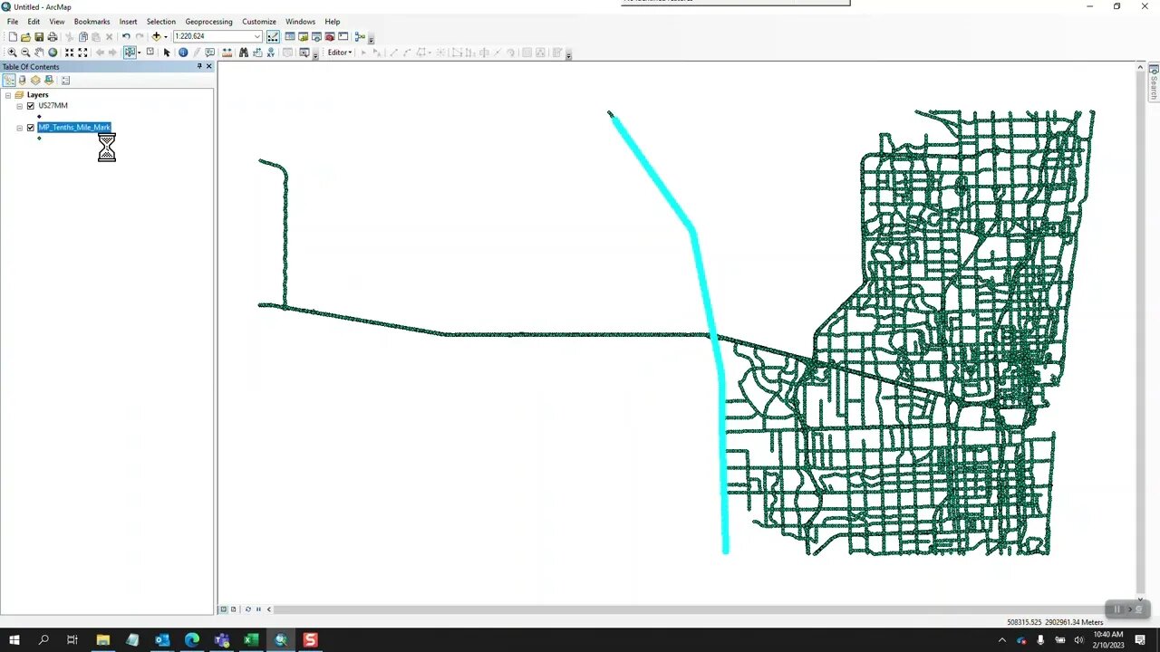This screenshot has width=1160, height=652.
Task: Open the Catalog window
Action: click(x=304, y=36)
